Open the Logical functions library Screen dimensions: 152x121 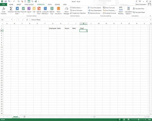coord(29,11)
